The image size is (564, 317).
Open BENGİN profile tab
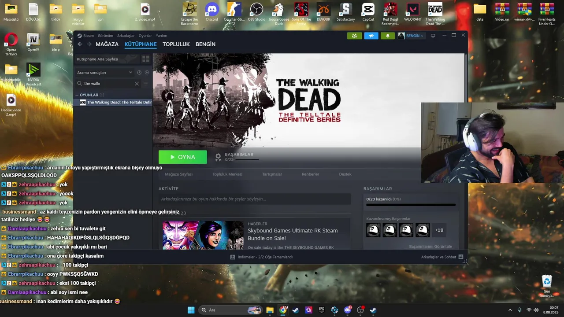point(205,44)
